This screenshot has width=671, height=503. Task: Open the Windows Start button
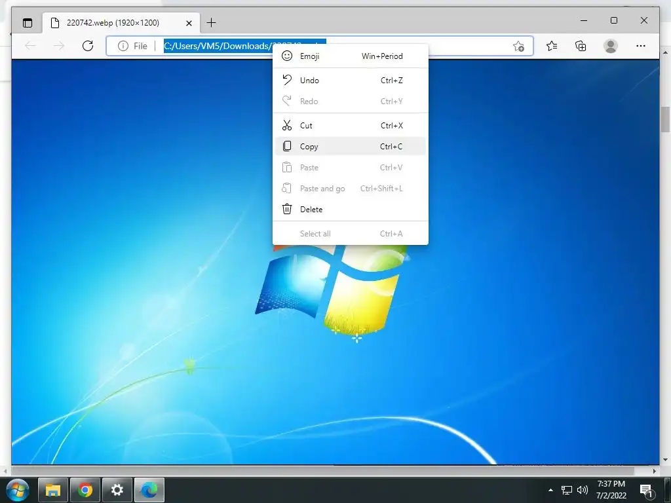click(18, 490)
